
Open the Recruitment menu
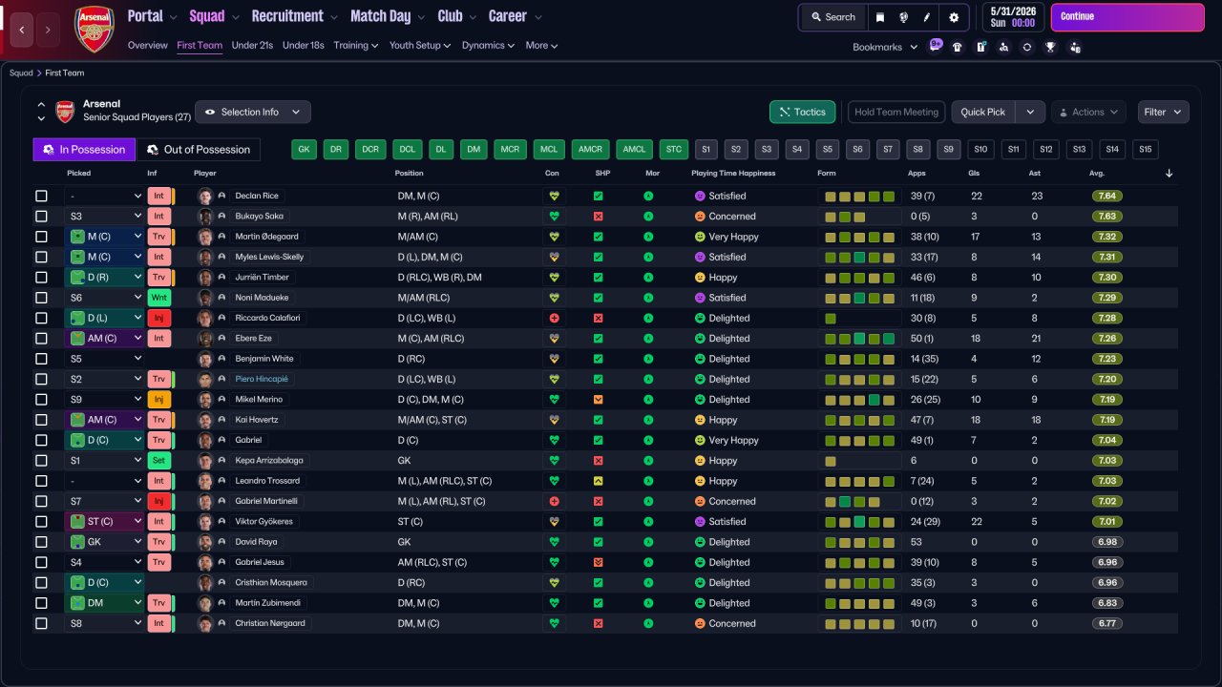click(294, 16)
